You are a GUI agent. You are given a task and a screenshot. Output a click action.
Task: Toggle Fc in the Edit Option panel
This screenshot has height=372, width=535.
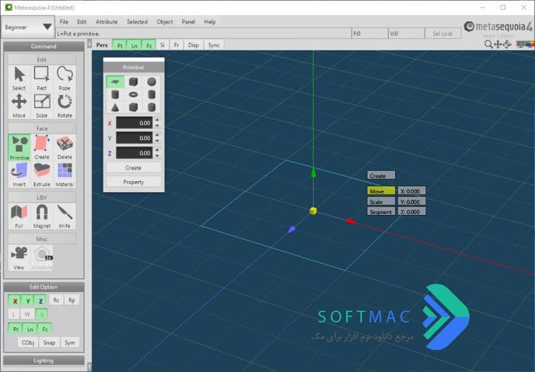(45, 329)
